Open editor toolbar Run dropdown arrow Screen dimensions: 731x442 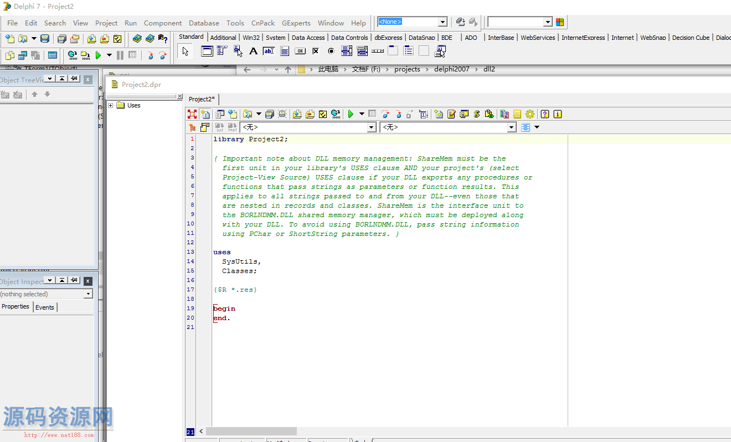362,114
